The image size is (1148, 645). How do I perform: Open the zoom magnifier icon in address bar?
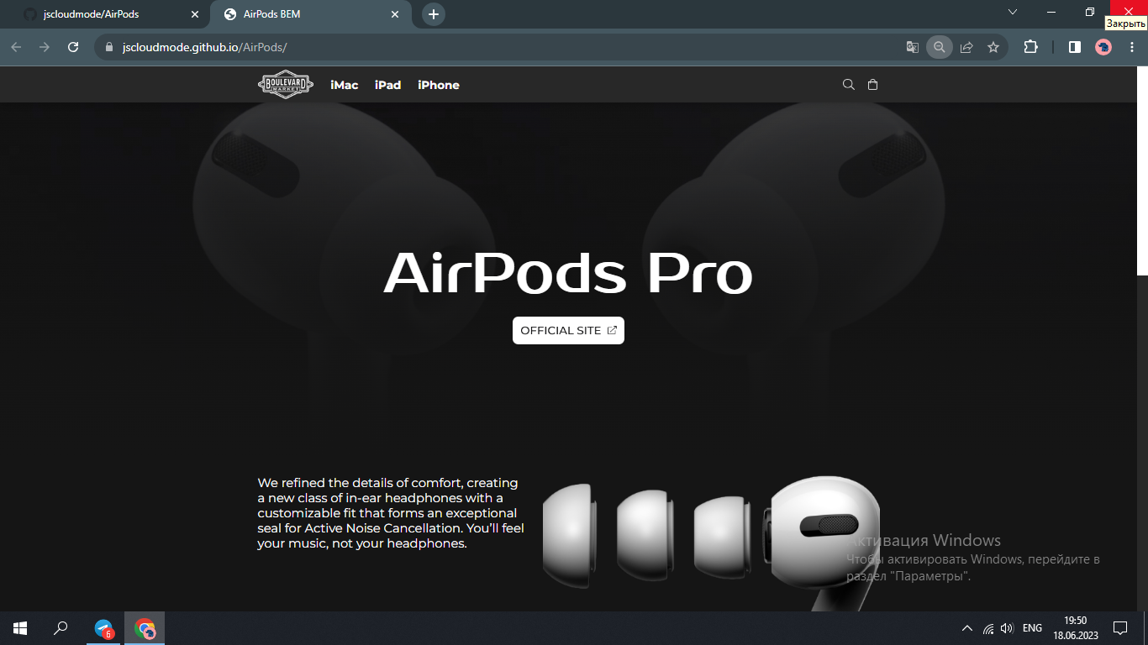click(x=939, y=48)
